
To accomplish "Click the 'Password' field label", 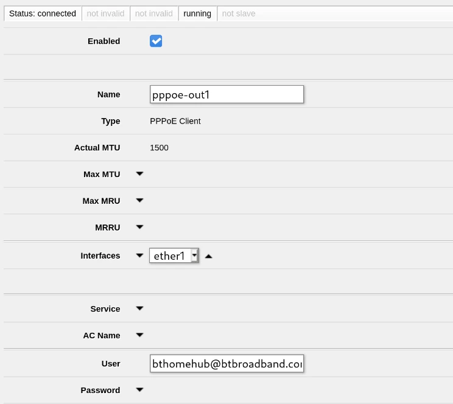I will pos(100,390).
